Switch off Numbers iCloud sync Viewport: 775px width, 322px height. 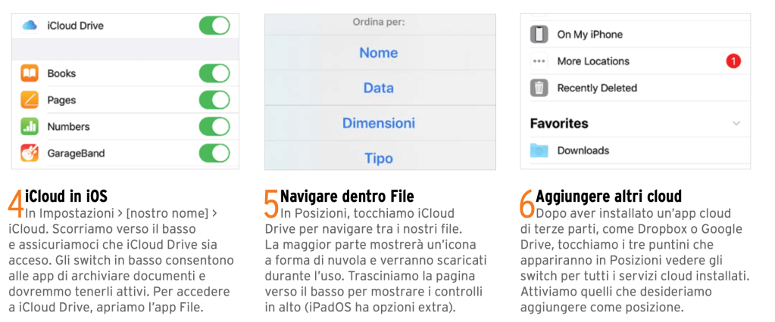pos(214,126)
